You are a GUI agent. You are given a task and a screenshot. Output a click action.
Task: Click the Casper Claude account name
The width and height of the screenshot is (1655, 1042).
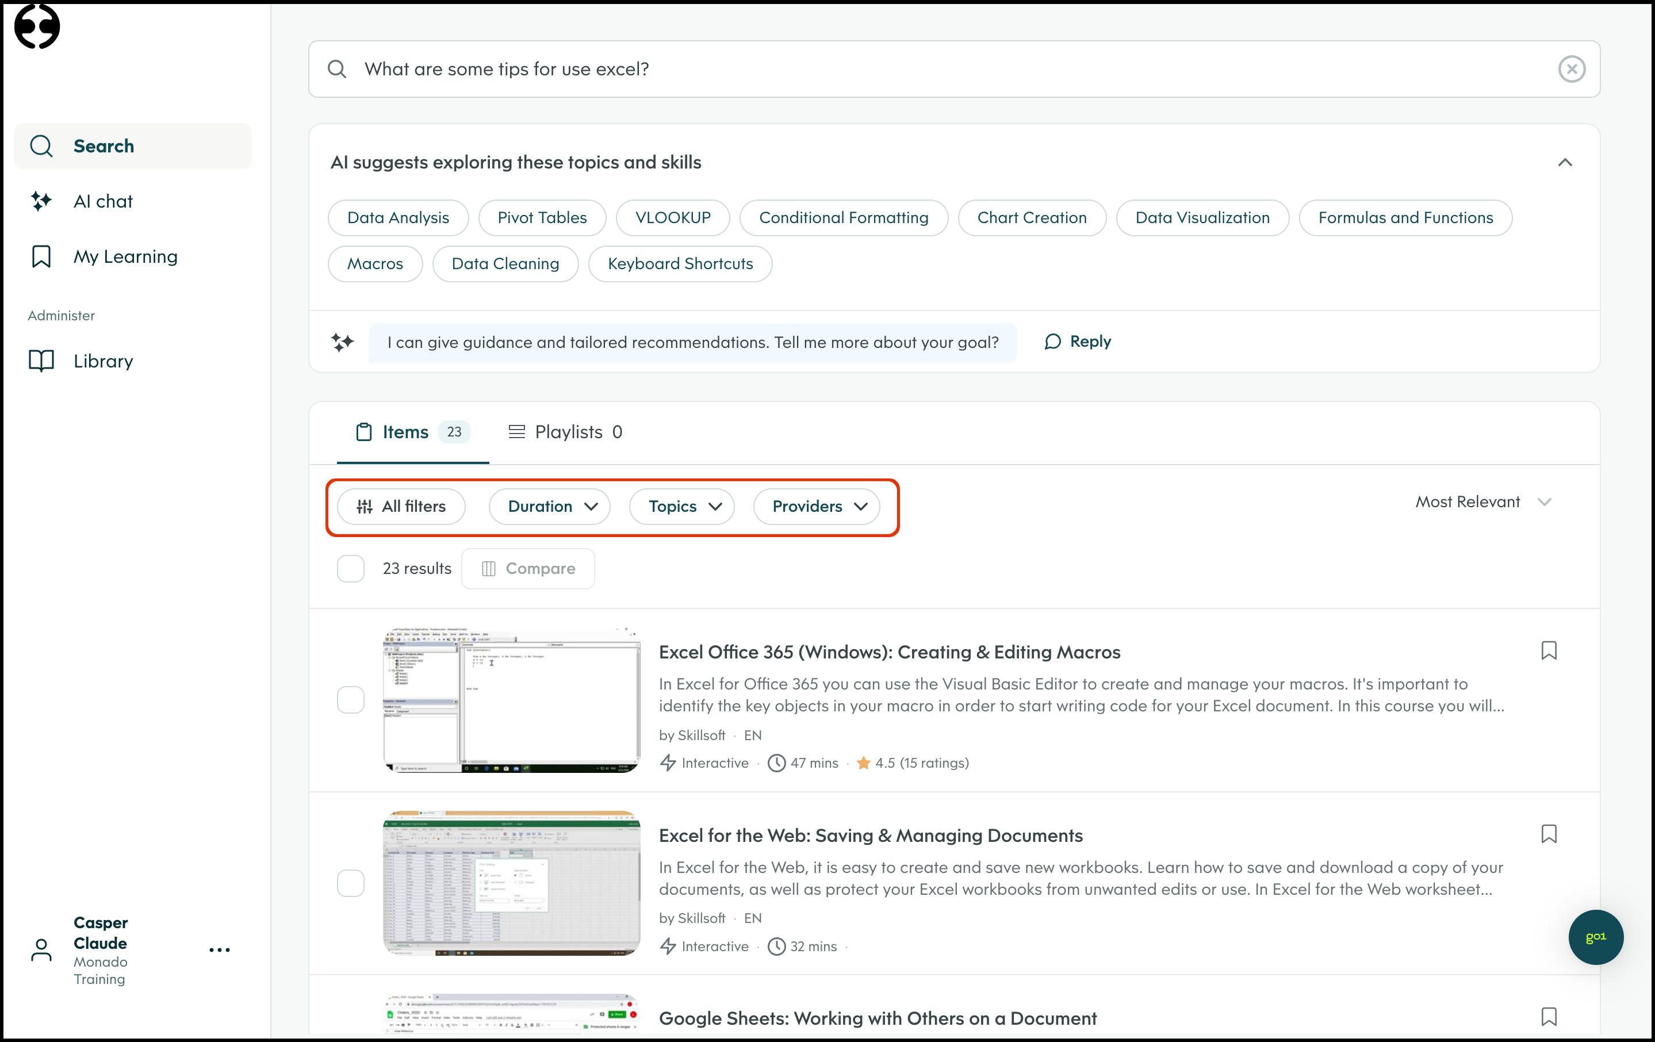point(100,933)
